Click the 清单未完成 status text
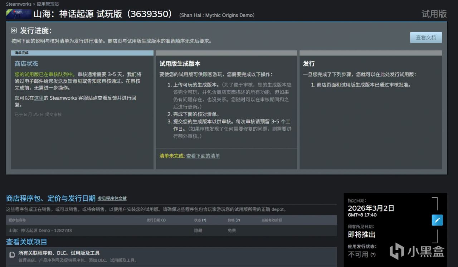This screenshot has width=458, height=267. (172, 156)
